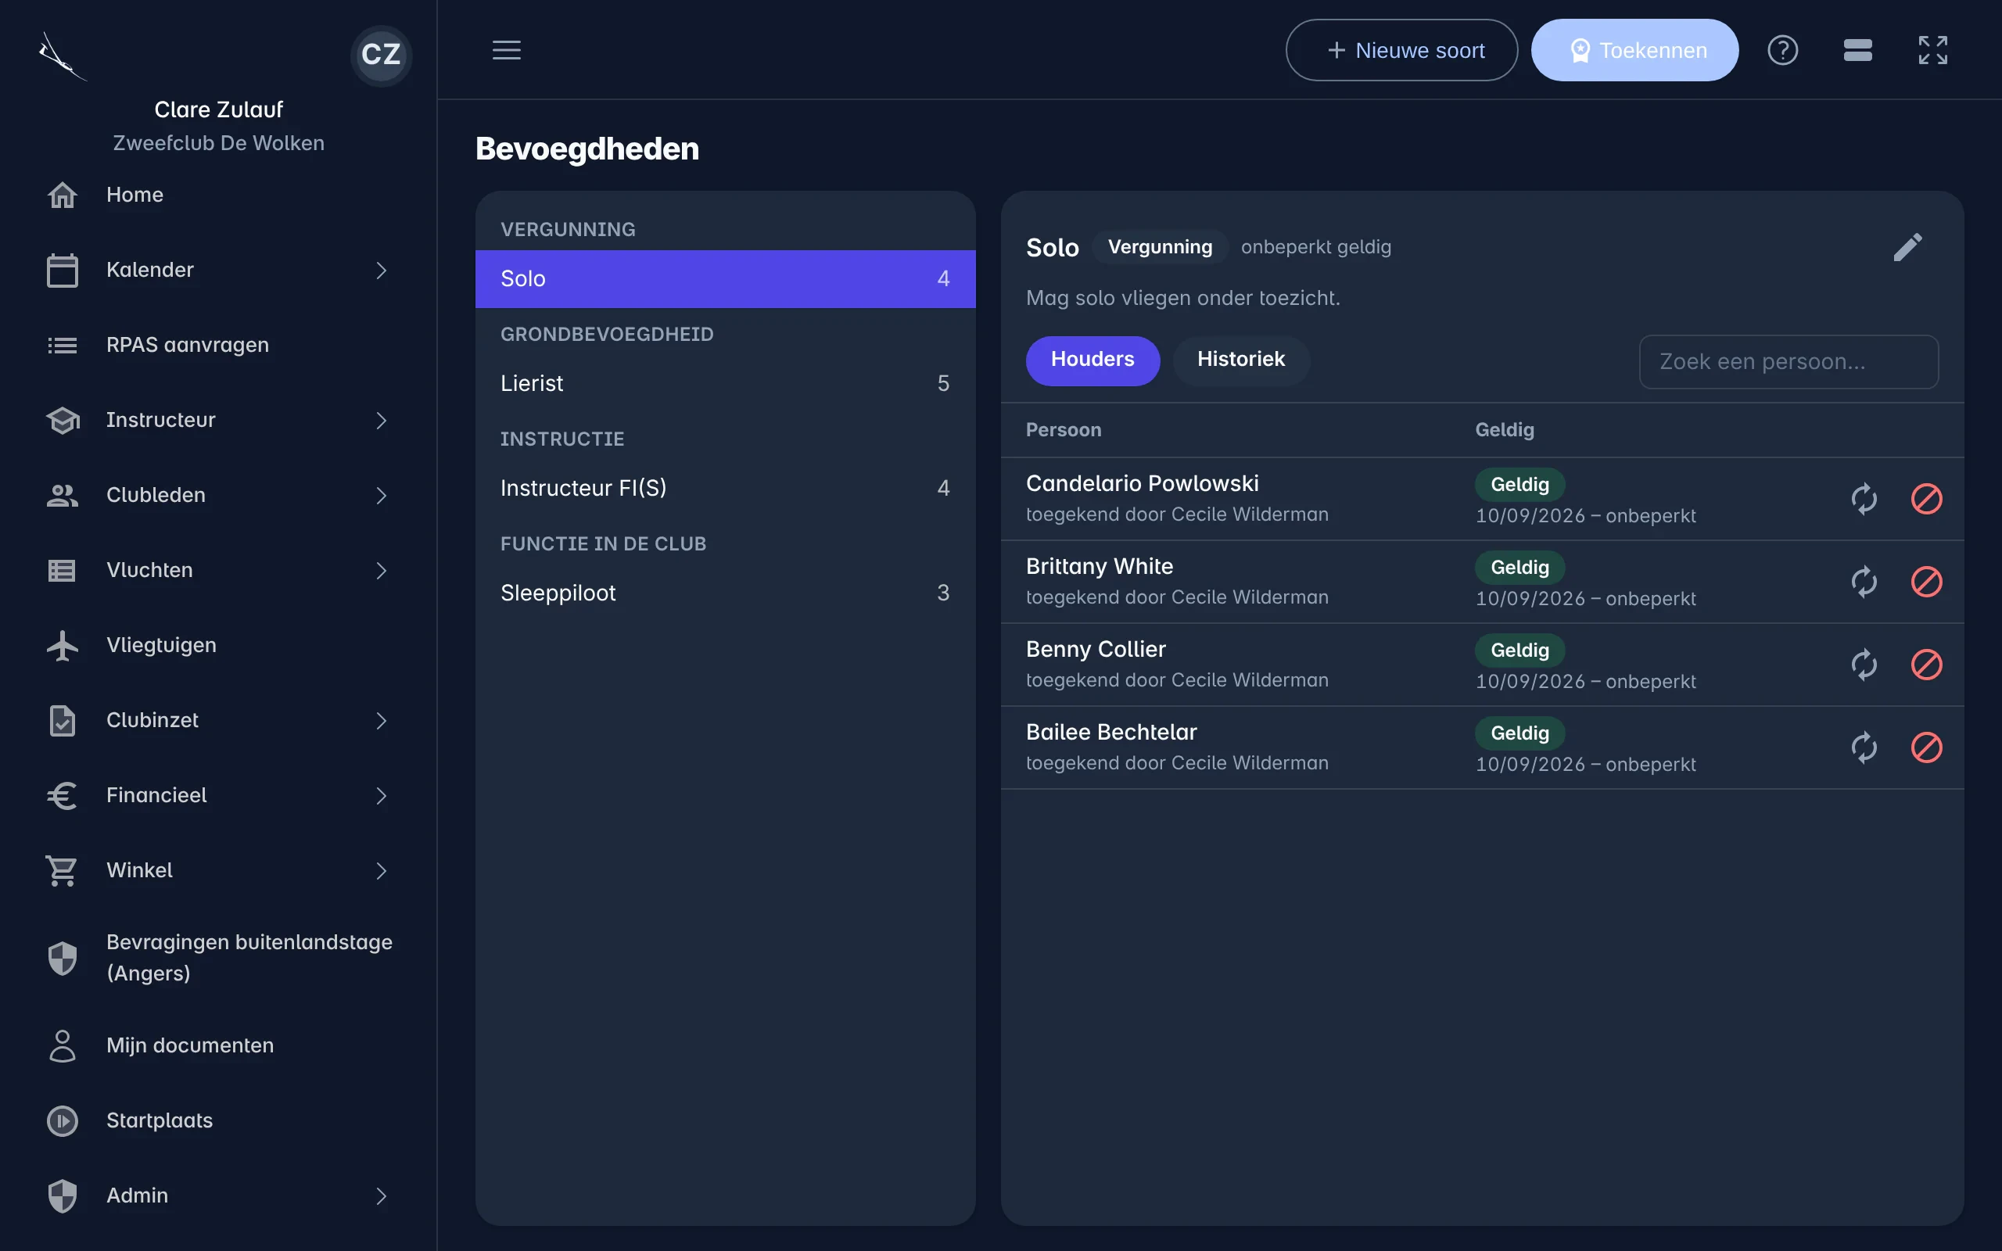Open Bevragingen buitenlandstage (Angers)
This screenshot has width=2002, height=1251.
(218, 957)
